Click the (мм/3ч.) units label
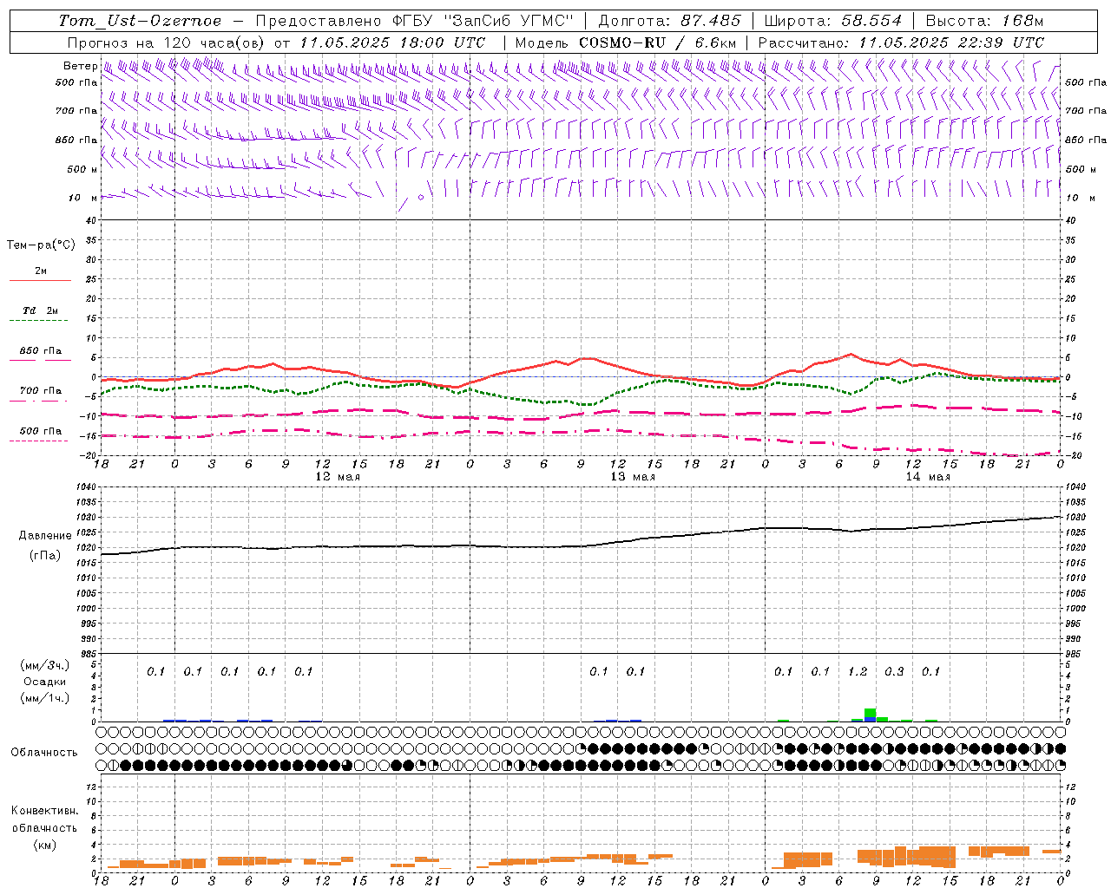The image size is (1111, 888). click(44, 665)
